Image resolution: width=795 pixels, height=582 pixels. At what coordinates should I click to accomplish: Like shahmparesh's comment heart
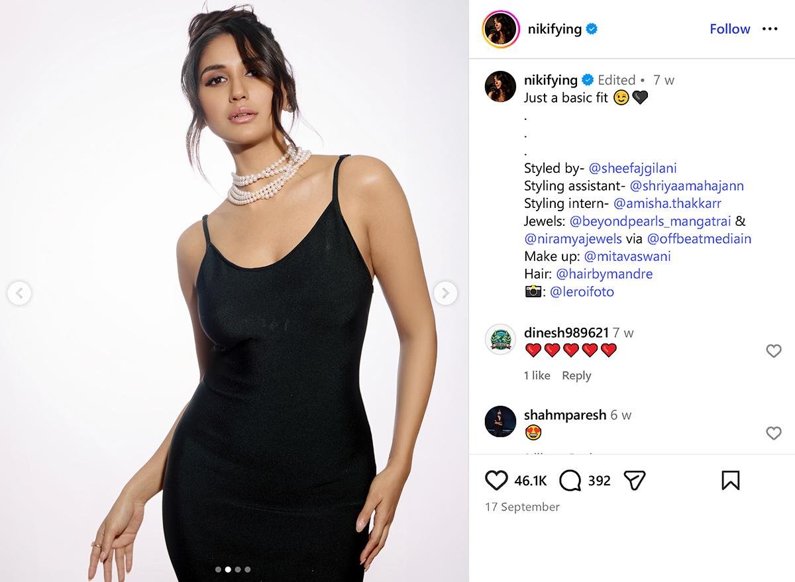click(x=774, y=433)
